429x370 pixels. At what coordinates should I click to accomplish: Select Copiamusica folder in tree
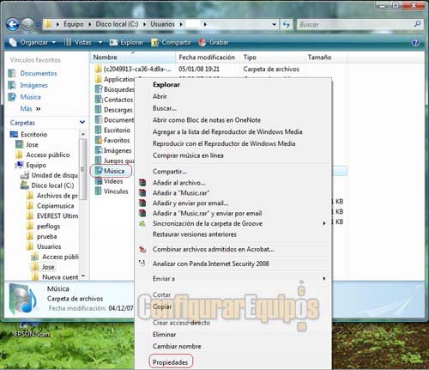pos(55,206)
